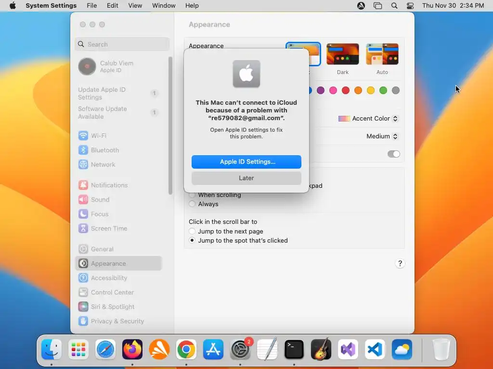493x369 pixels.
Task: Open TextEdit from the Dock
Action: 267,349
